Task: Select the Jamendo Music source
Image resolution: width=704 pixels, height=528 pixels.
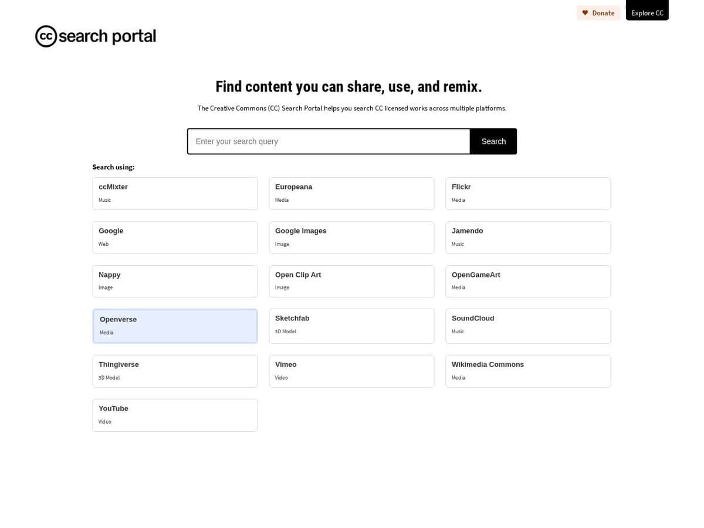Action: tap(528, 238)
